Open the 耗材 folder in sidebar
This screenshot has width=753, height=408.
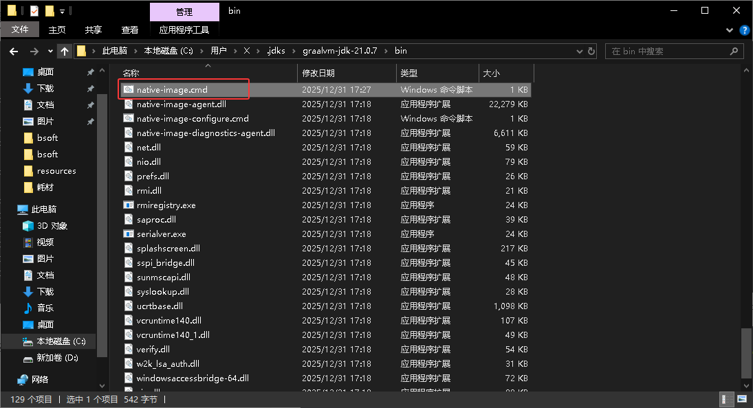45,187
